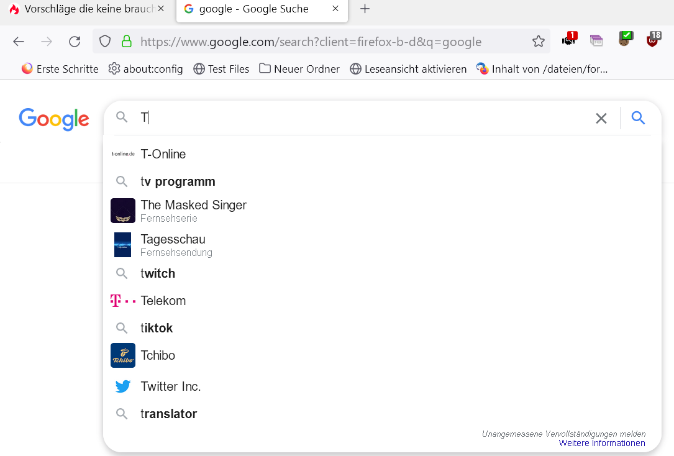The image size is (674, 456).
Task: Choose the 'twitch' suggestion
Action: (382, 273)
